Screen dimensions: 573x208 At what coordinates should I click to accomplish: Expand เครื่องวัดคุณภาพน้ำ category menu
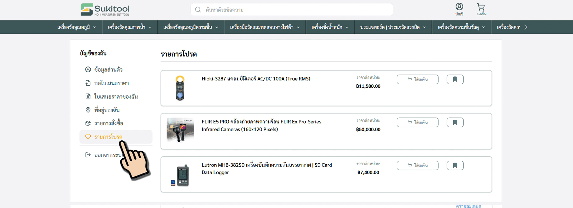pyautogui.click(x=130, y=27)
